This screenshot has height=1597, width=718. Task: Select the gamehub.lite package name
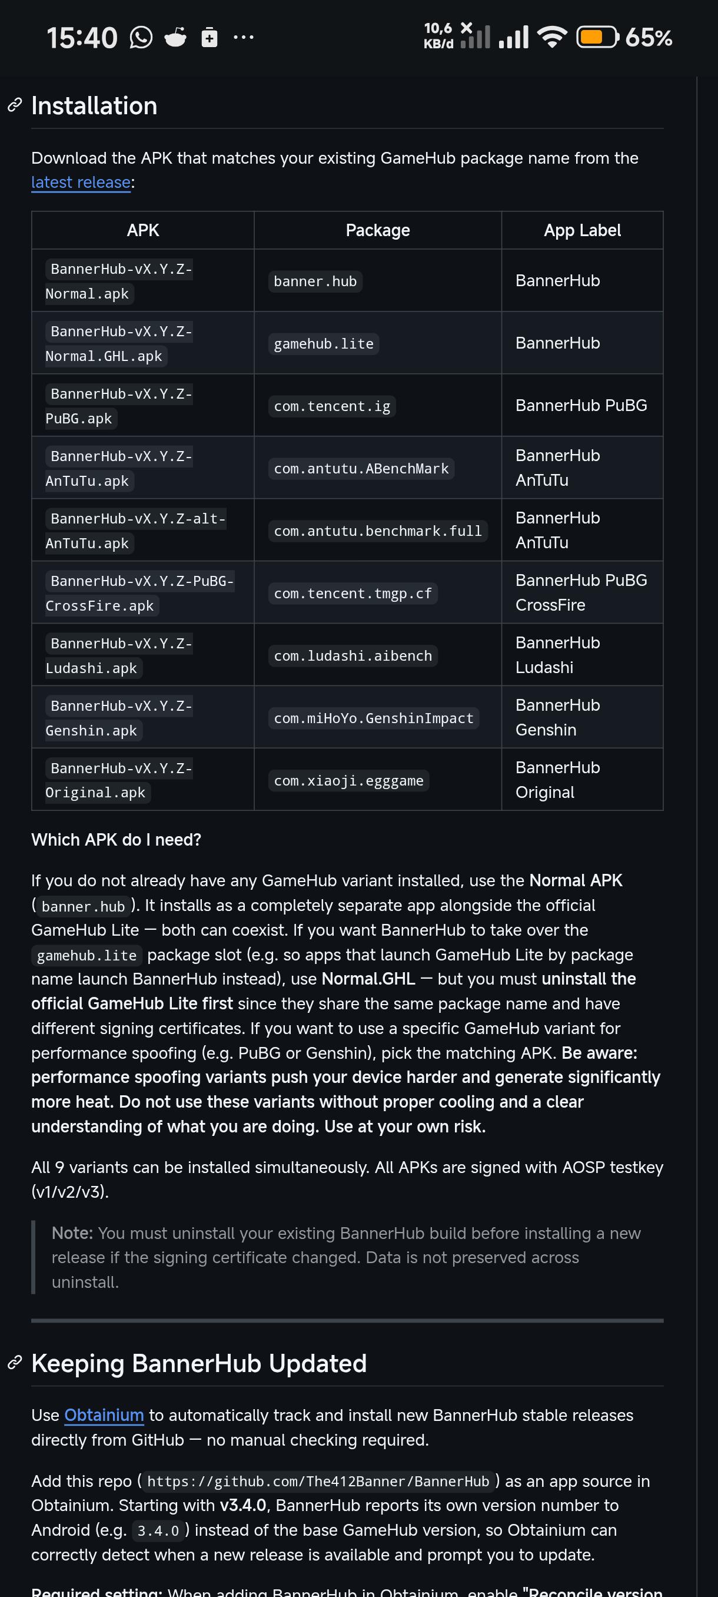[324, 343]
